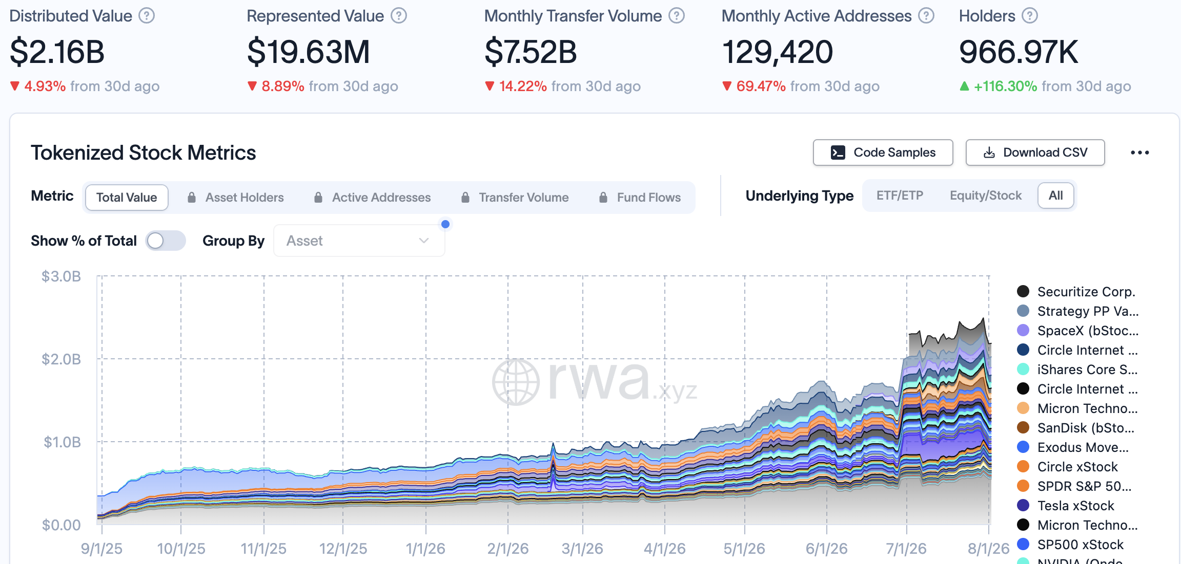Click the chart peak near 8/1/26
This screenshot has height=564, width=1181.
983,319
